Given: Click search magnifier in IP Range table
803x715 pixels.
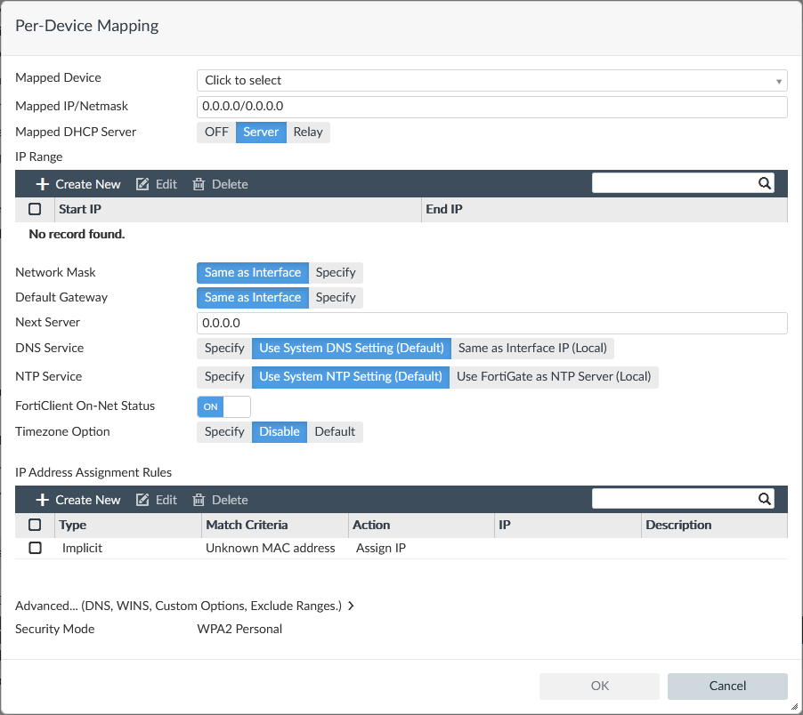Looking at the screenshot, I should click(764, 183).
